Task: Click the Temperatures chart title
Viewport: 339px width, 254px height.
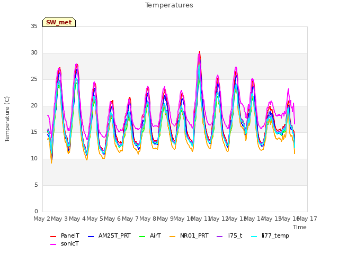Action: click(169, 5)
